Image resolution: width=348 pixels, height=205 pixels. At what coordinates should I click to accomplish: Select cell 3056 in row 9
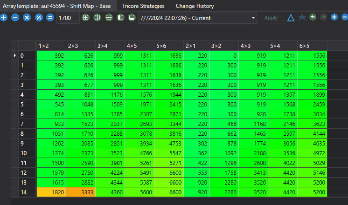pos(283,143)
